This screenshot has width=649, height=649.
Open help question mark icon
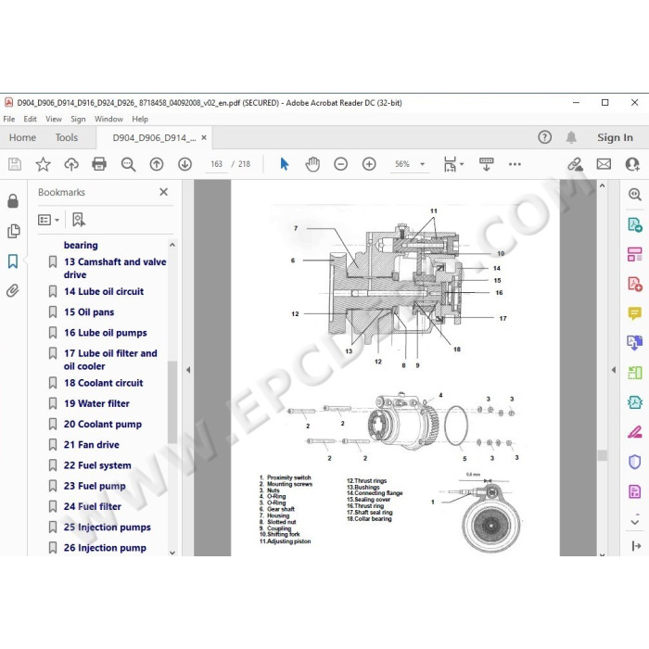tap(545, 137)
